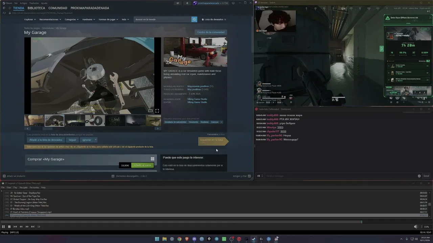Open WhatsApp from the taskbar
Screen dimensions: 433x243
point(224,239)
